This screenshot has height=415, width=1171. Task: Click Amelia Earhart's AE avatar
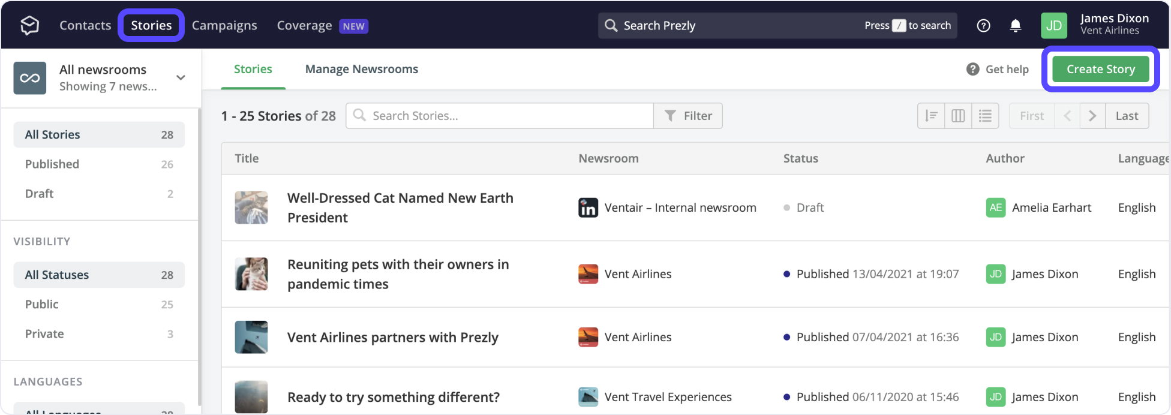pos(996,207)
